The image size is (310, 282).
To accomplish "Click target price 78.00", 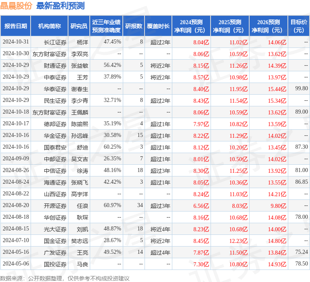I will (x=302, y=217).
